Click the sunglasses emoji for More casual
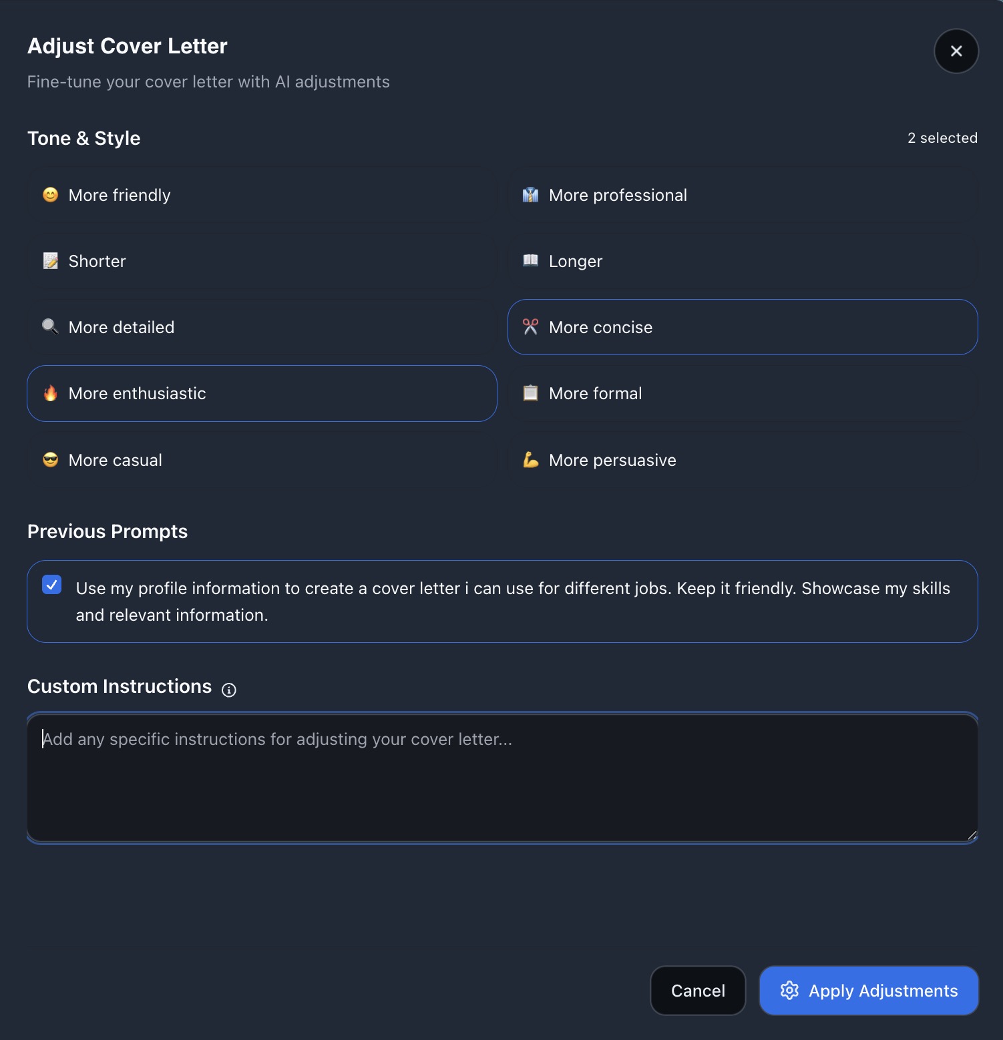 (51, 459)
